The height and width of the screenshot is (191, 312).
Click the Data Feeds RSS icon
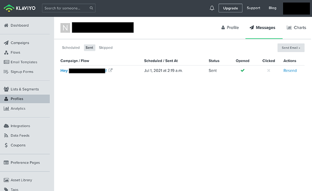6,135
